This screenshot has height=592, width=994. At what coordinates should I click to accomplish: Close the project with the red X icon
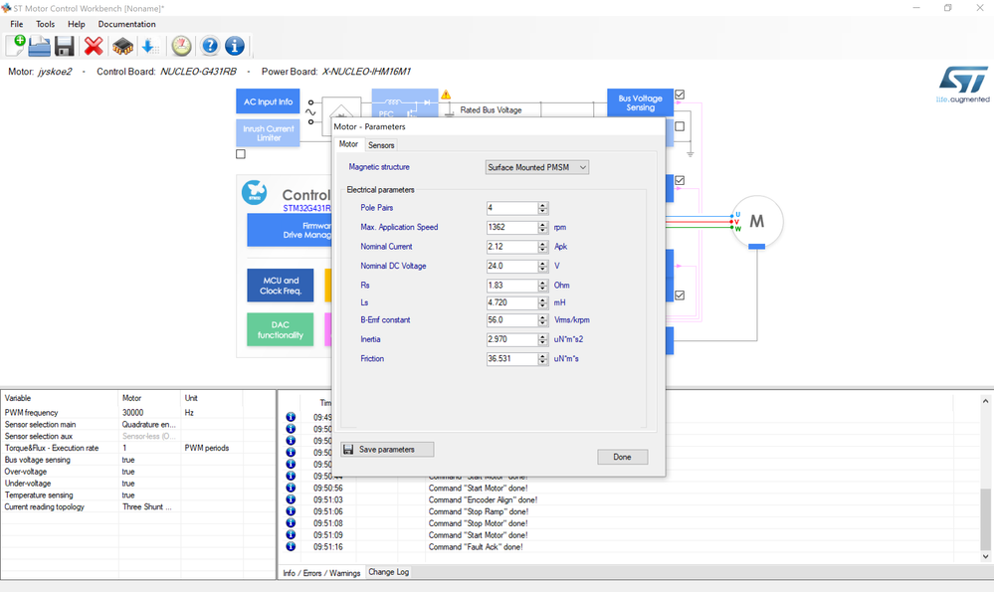(94, 46)
